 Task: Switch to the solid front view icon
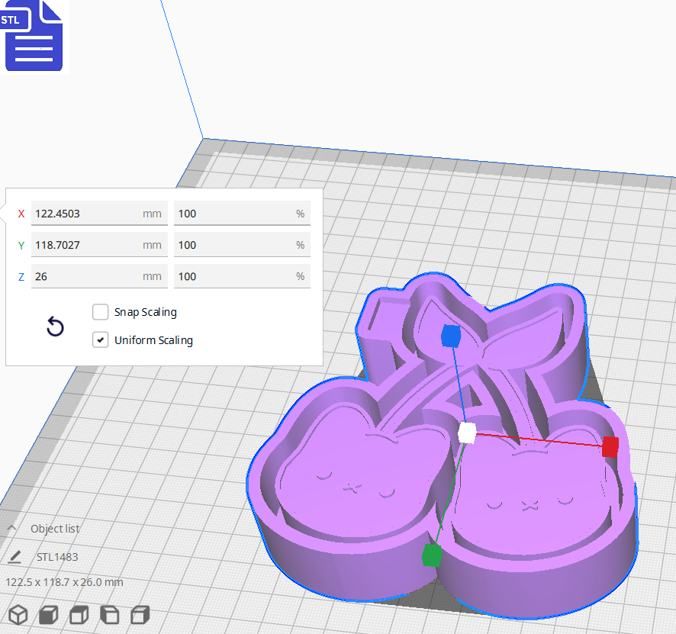48,614
